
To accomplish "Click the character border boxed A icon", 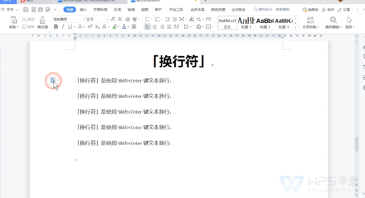I will pyautogui.click(x=134, y=27).
